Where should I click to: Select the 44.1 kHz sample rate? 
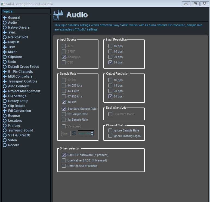[64, 91]
